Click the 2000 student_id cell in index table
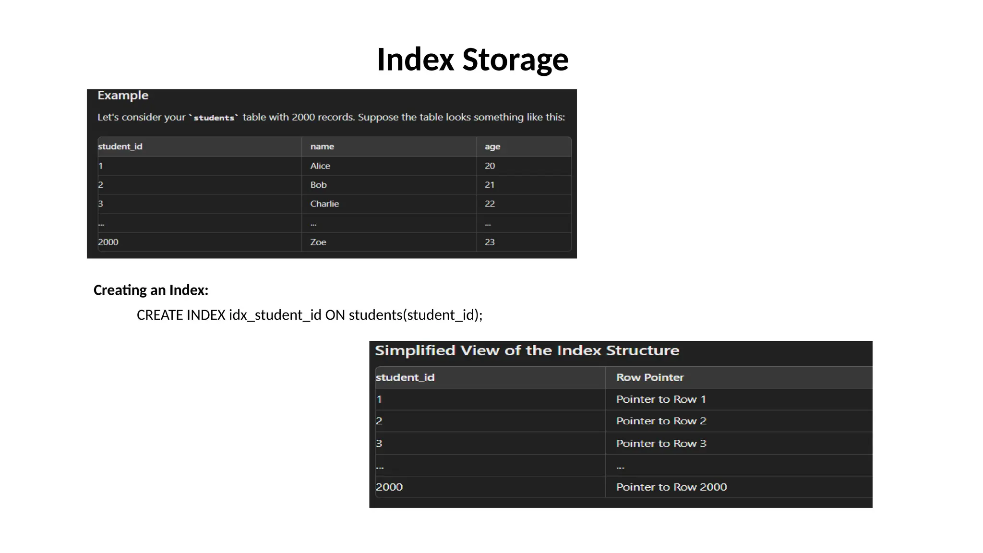Screen dimensions: 983x553 click(389, 487)
